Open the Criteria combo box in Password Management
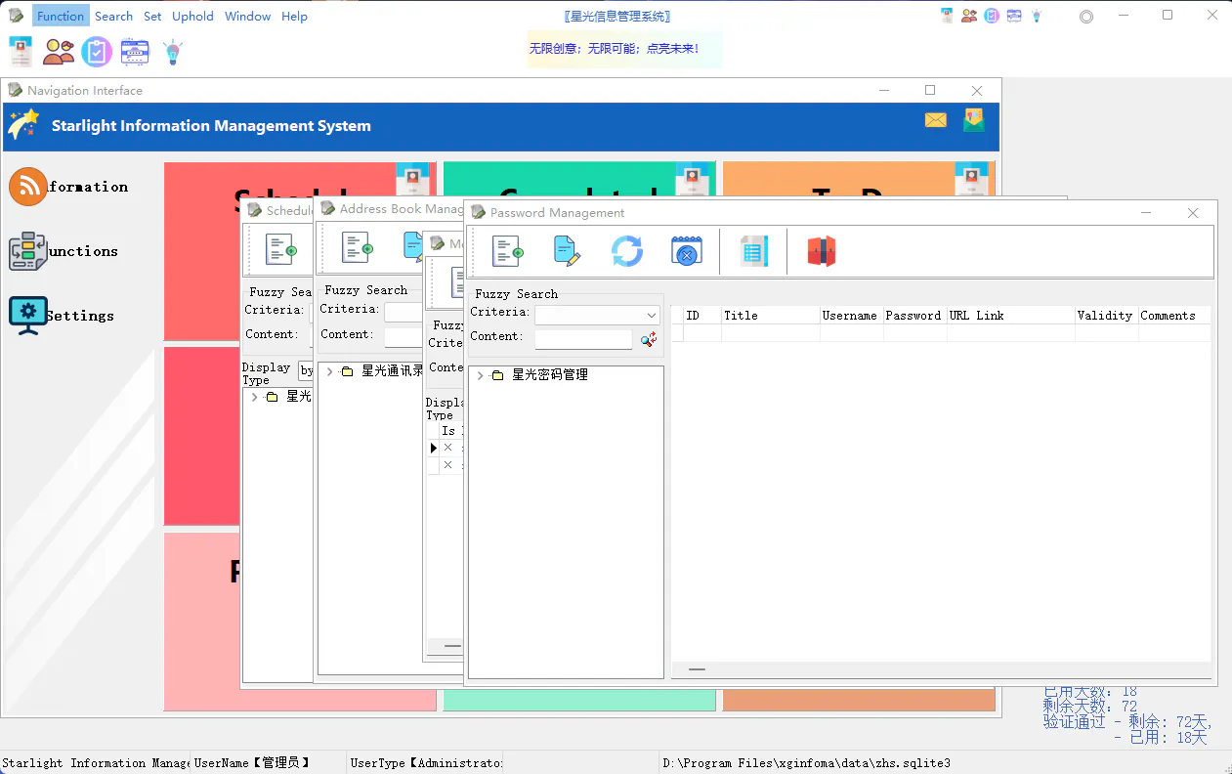This screenshot has height=774, width=1232. 598,315
